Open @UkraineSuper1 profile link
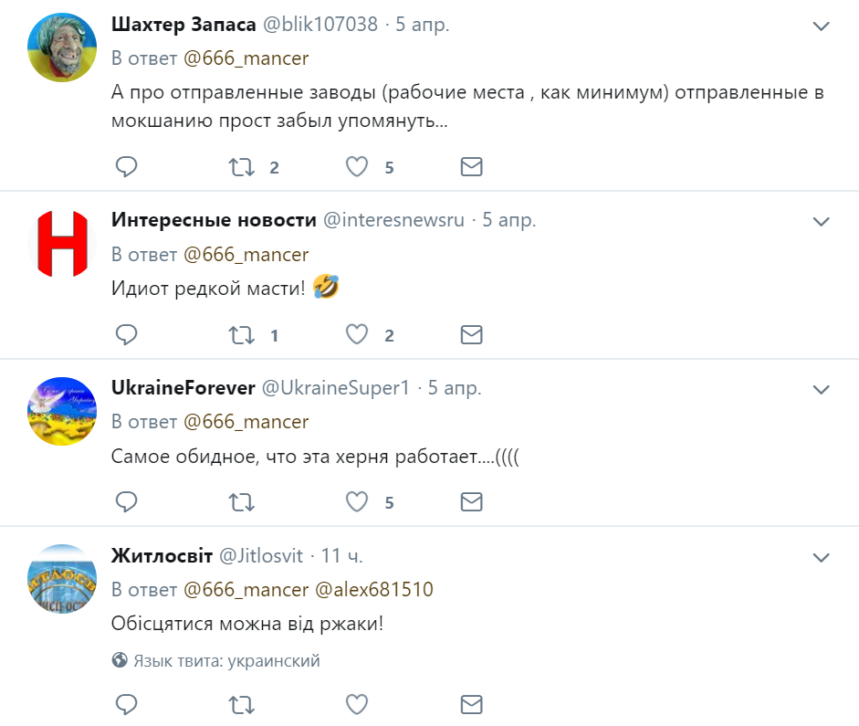The width and height of the screenshot is (859, 726). coord(336,388)
